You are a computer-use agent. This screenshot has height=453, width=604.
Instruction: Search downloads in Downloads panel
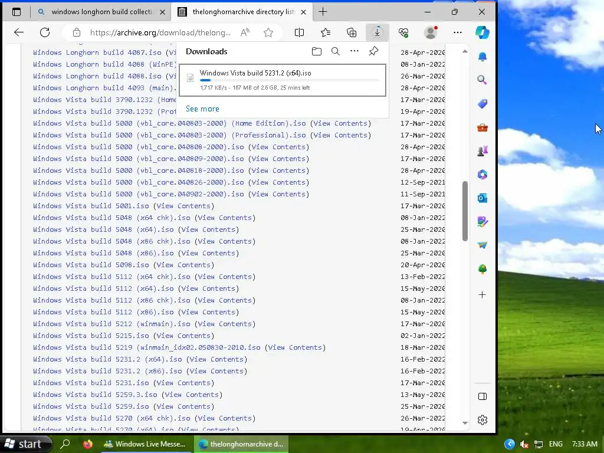(x=336, y=51)
